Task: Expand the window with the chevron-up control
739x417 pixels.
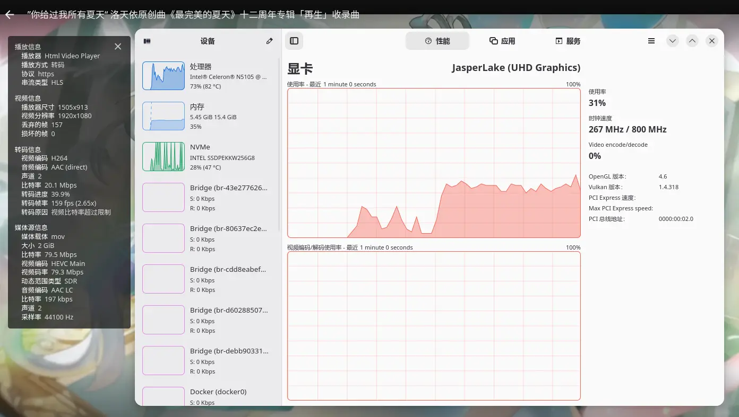Action: [x=692, y=40]
